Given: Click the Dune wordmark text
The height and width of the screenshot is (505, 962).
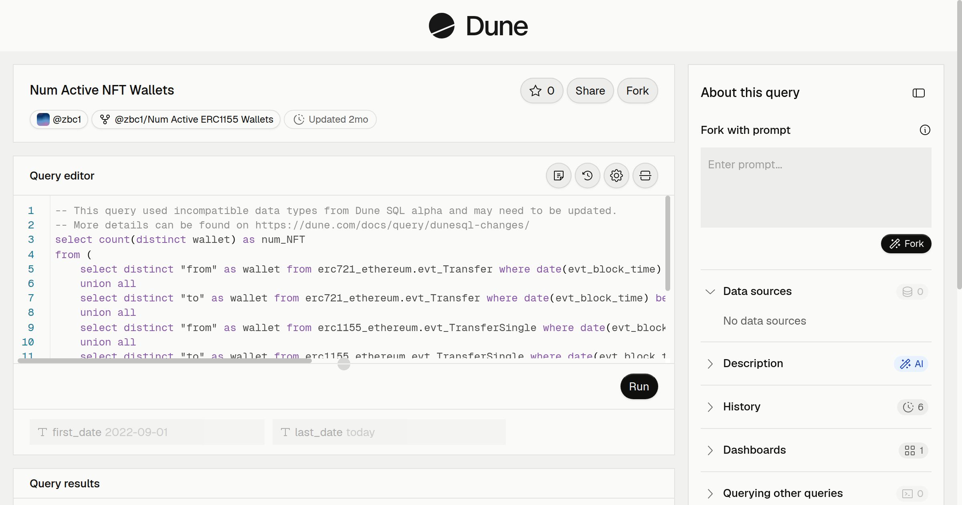Looking at the screenshot, I should pos(497,26).
